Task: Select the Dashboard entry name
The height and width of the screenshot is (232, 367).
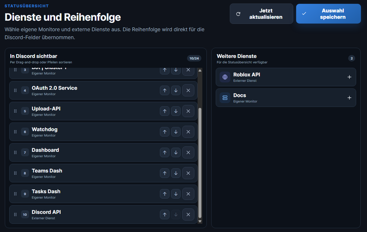Action: coord(45,150)
